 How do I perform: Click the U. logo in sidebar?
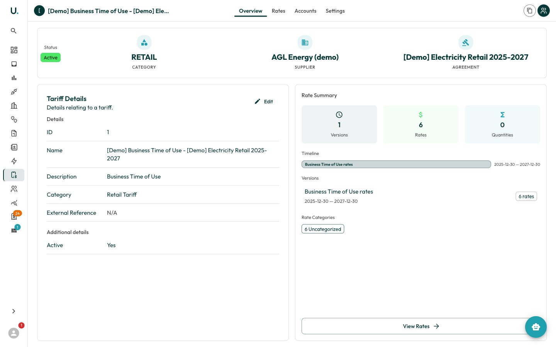(14, 11)
